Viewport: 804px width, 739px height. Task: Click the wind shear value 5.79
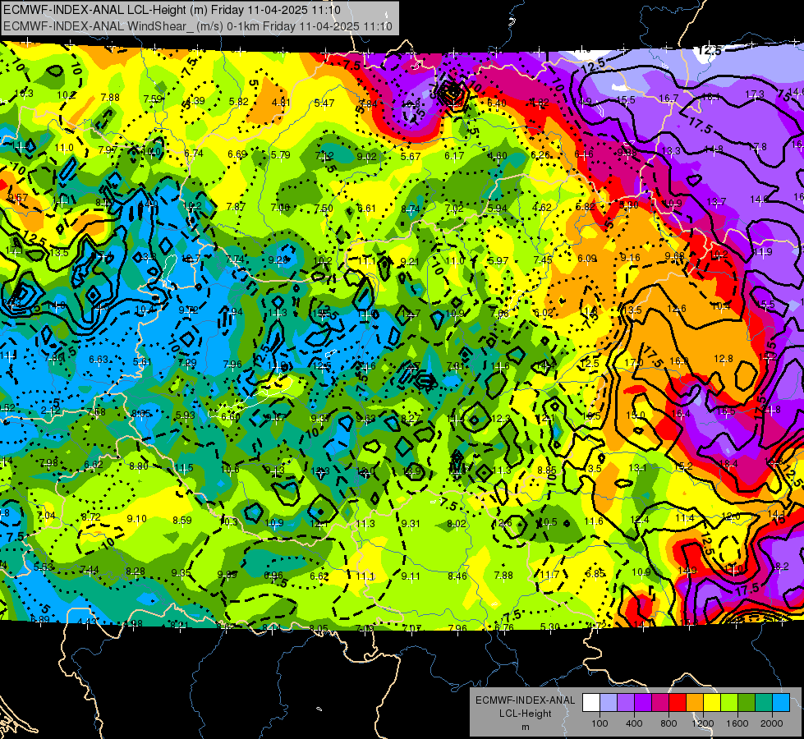click(x=281, y=155)
